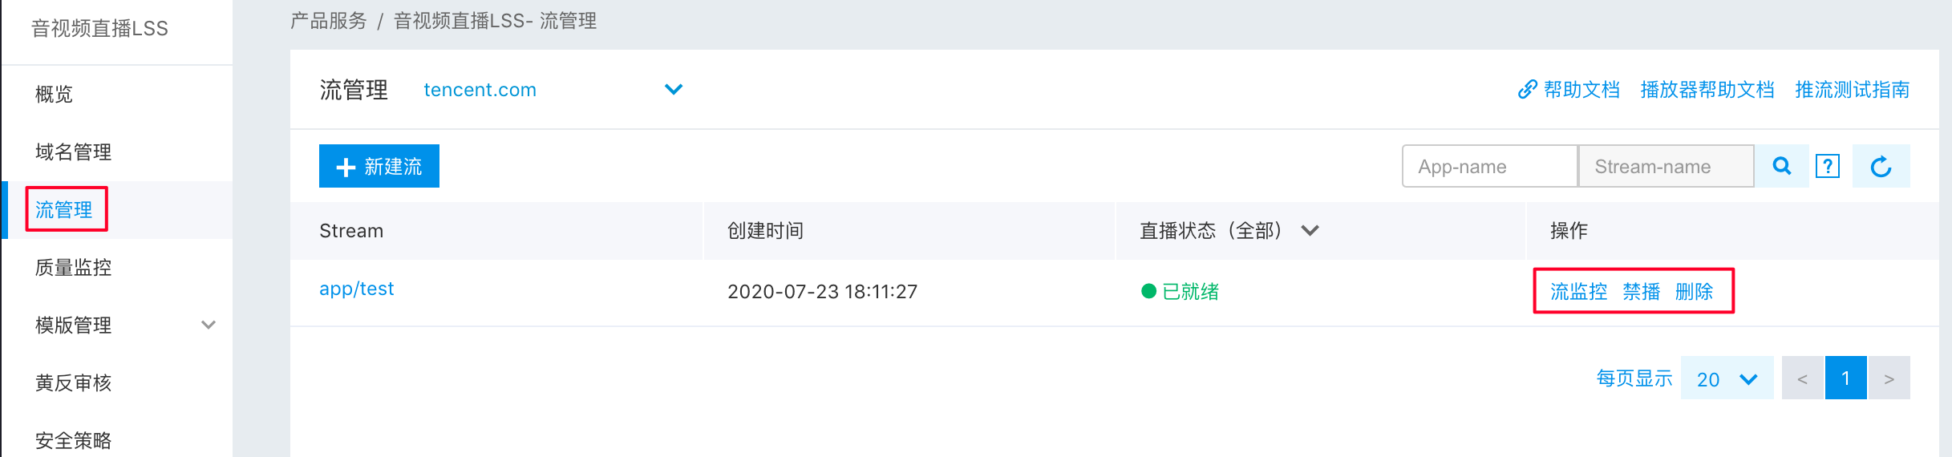Image resolution: width=1952 pixels, height=457 pixels.
Task: Expand the tencent.com domain dropdown
Action: (x=674, y=89)
